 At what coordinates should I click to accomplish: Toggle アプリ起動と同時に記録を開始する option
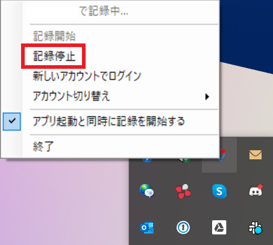pyautogui.click(x=108, y=121)
